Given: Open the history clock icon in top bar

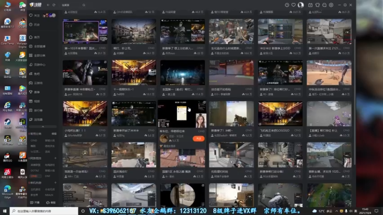Looking at the screenshot, I should (287, 5).
